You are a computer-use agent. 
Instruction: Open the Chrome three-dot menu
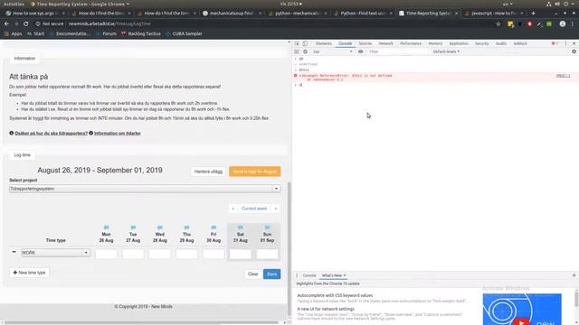pos(573,23)
